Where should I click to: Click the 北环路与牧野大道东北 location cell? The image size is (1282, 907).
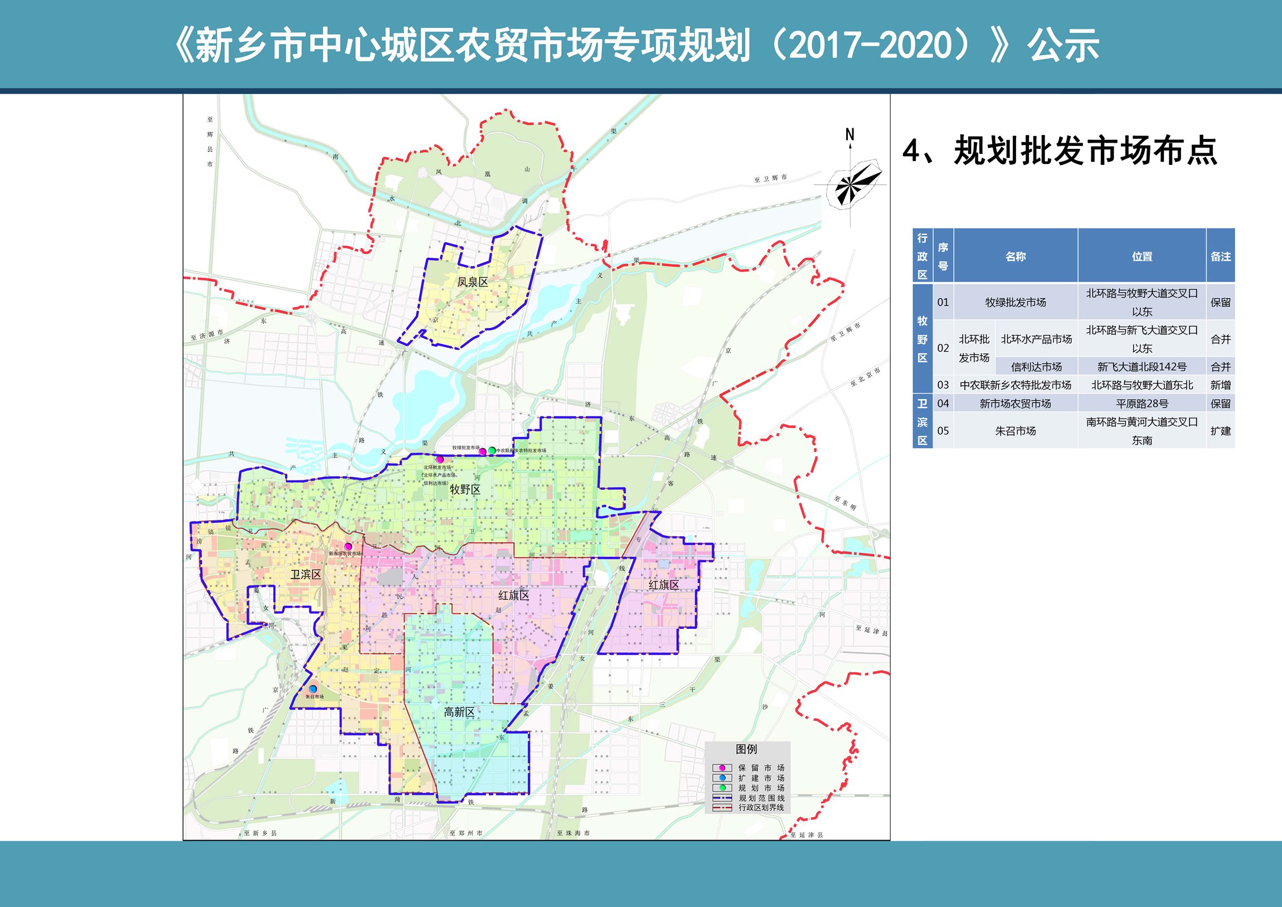(1142, 385)
